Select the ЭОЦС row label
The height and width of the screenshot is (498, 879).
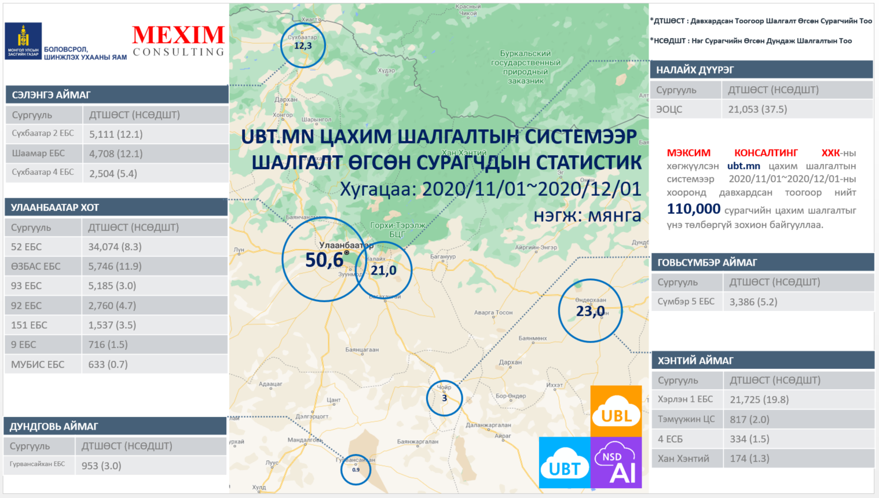669,109
